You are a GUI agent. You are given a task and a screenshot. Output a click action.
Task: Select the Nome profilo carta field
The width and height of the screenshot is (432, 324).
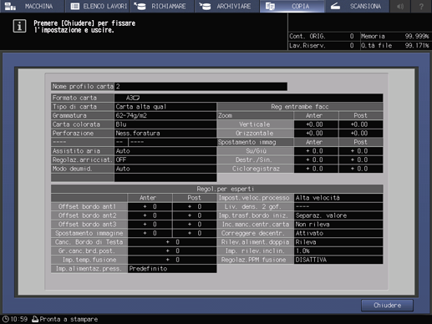click(201, 86)
